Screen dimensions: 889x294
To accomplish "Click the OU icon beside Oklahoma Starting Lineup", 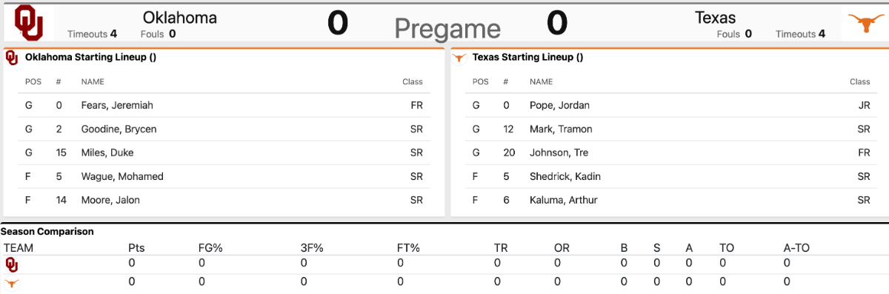I will pyautogui.click(x=13, y=57).
